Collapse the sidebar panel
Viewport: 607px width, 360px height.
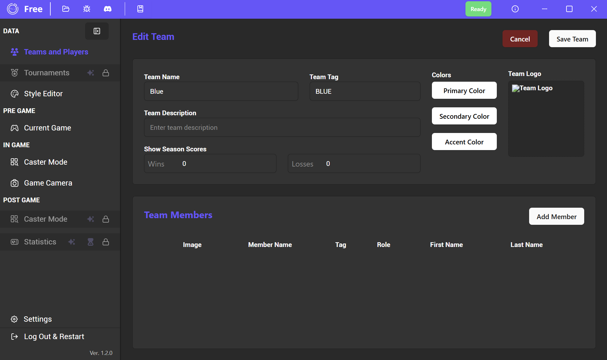pos(97,31)
